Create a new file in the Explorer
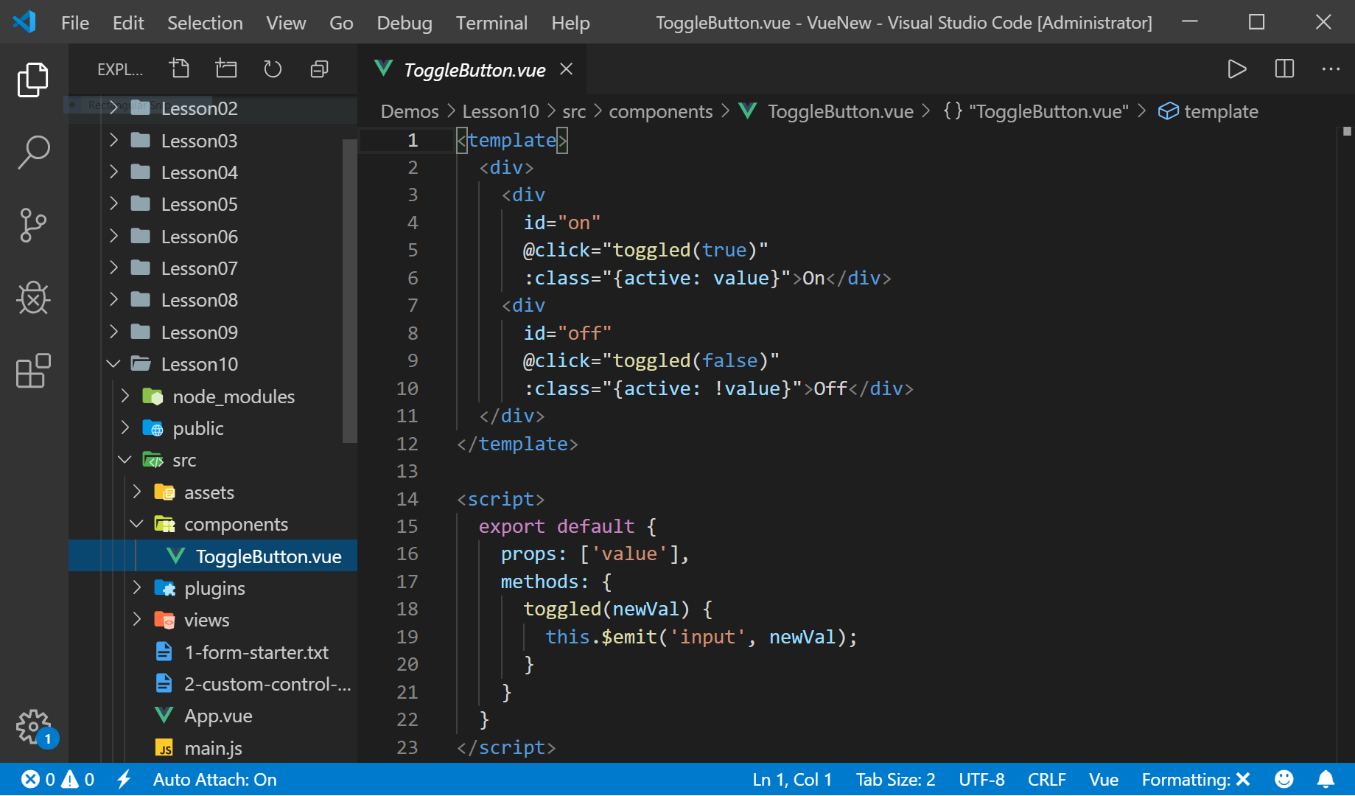 (179, 69)
